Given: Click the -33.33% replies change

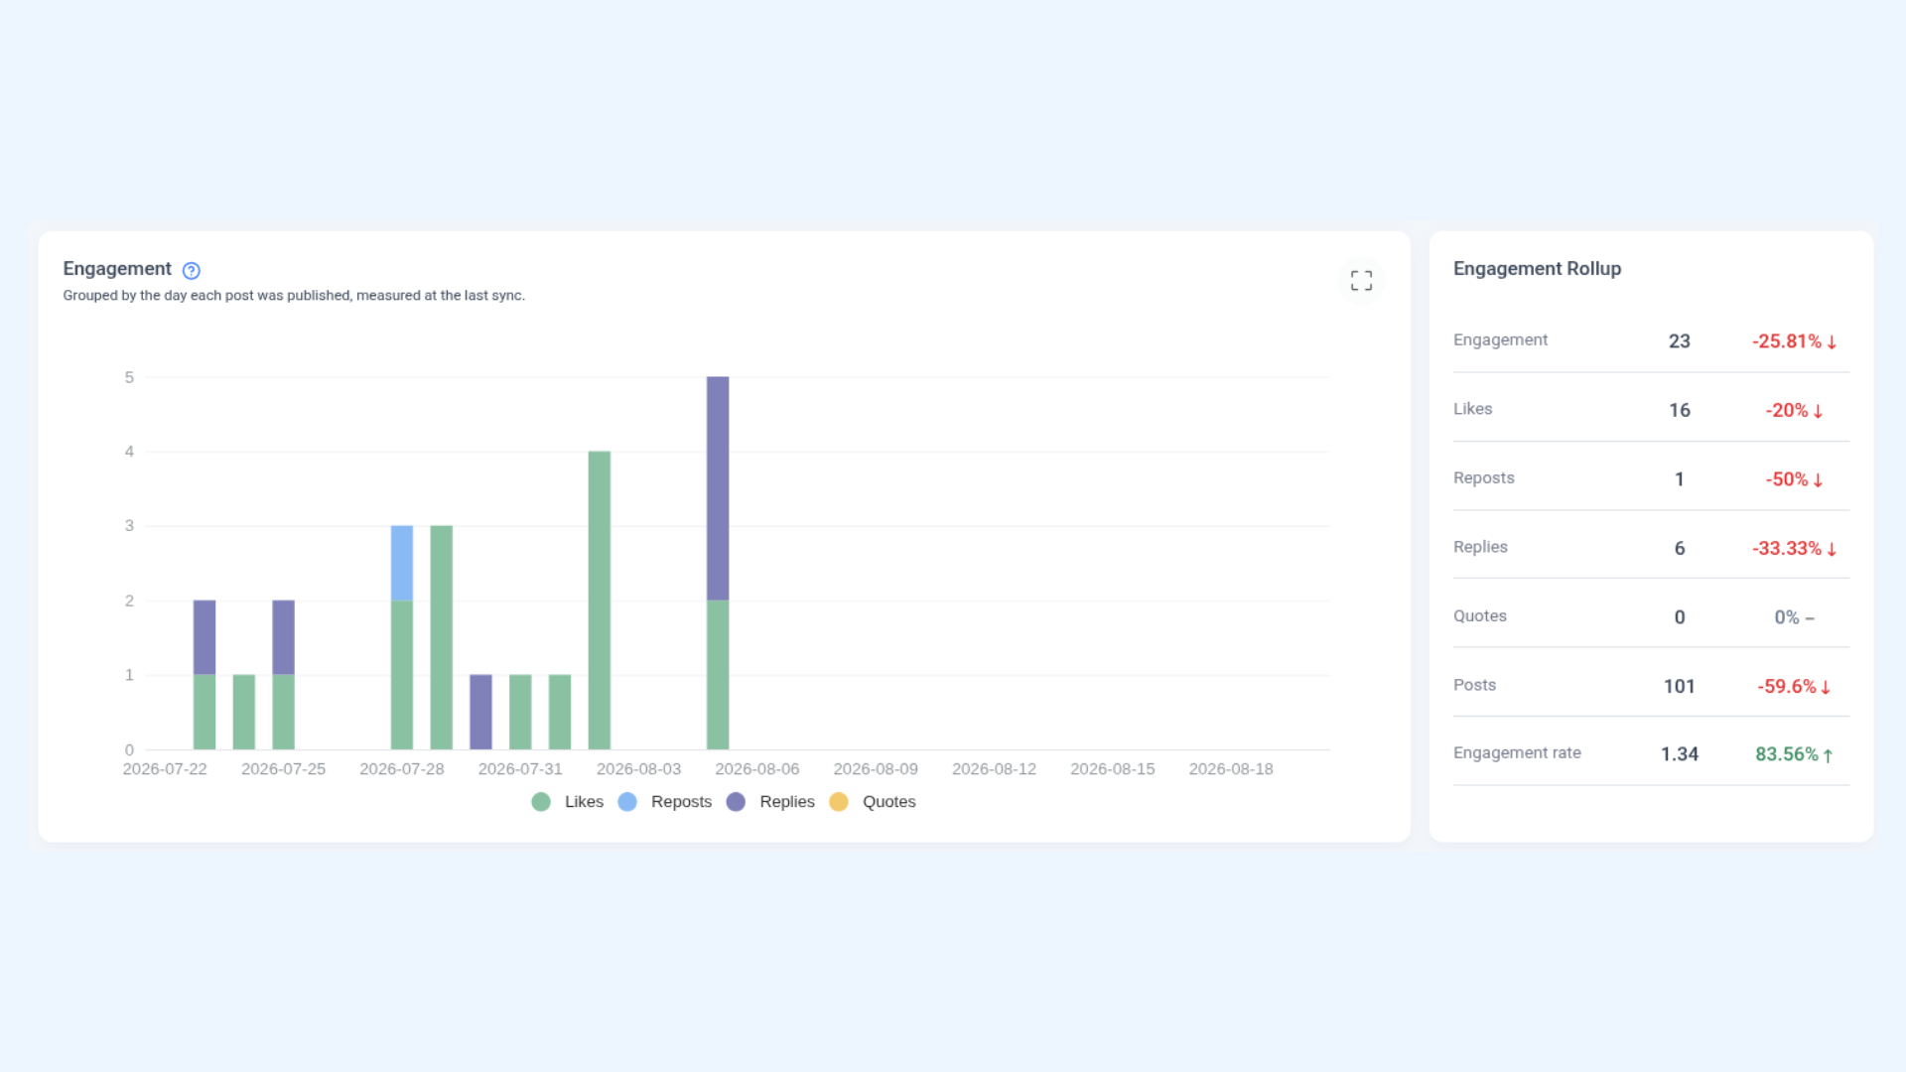Looking at the screenshot, I should click(x=1794, y=548).
